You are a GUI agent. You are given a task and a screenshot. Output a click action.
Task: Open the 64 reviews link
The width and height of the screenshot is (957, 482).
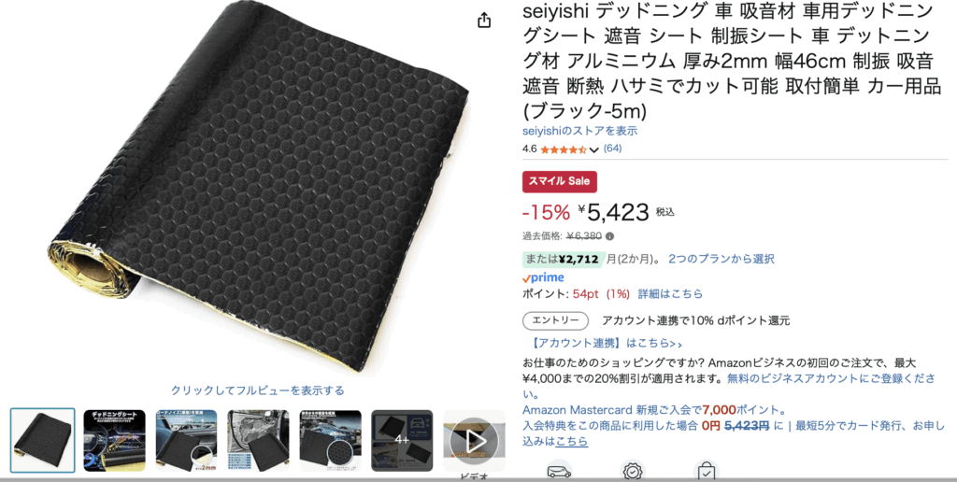click(x=612, y=149)
